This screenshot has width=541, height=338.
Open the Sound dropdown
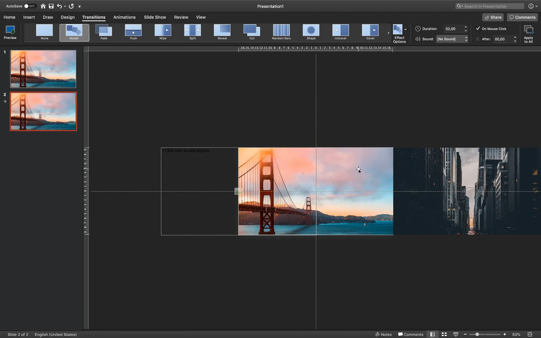452,39
